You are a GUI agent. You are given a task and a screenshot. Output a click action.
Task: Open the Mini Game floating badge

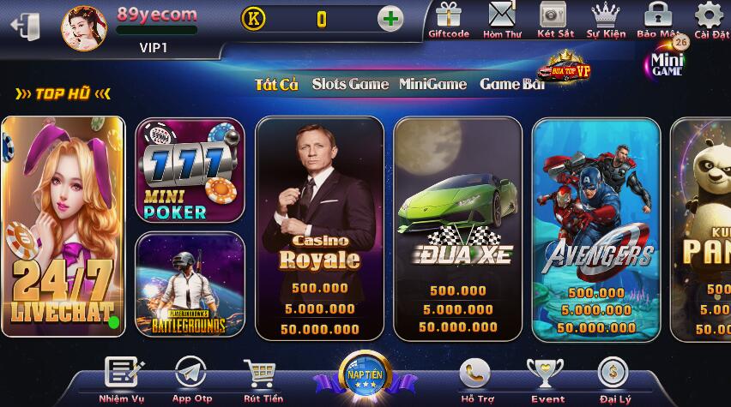[x=667, y=61]
